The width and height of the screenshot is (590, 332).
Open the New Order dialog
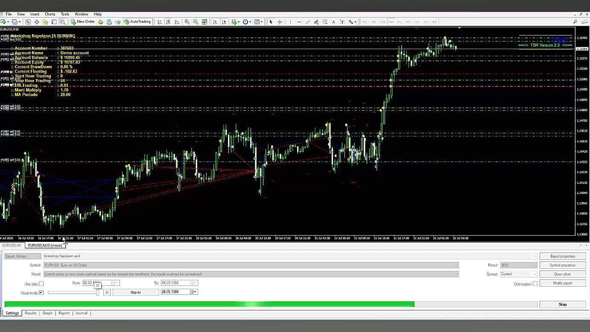tap(83, 22)
